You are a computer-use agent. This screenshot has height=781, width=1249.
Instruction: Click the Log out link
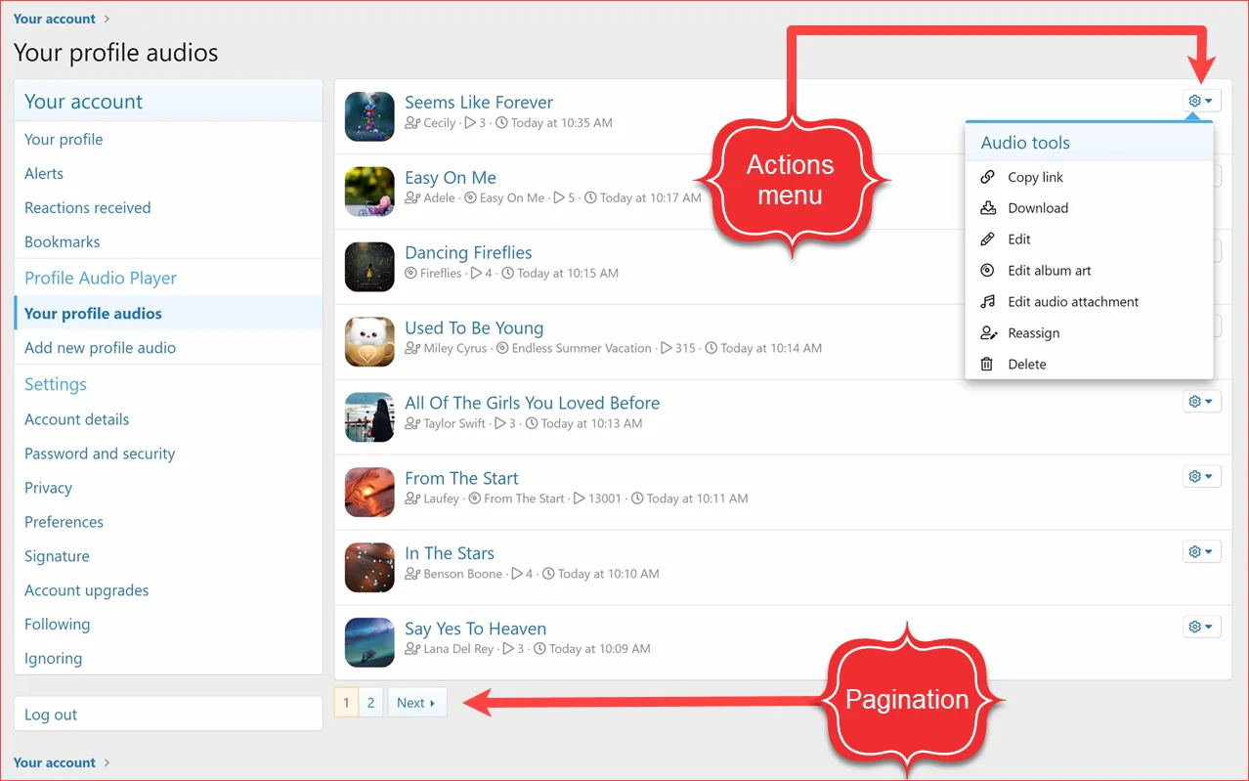[x=51, y=715]
